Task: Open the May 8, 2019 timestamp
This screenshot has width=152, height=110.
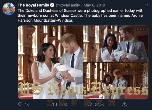Action: pyautogui.click(x=94, y=5)
